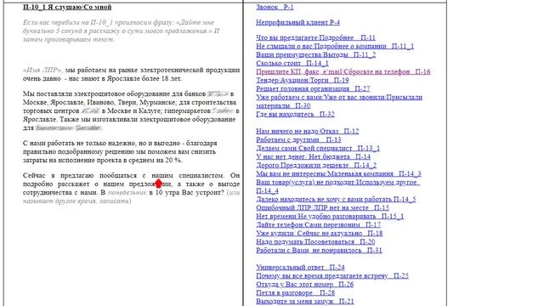Open "Работали с Вами, не понравилось П-31"
Image resolution: width=544 pixels, height=306 pixels.
[319, 250]
